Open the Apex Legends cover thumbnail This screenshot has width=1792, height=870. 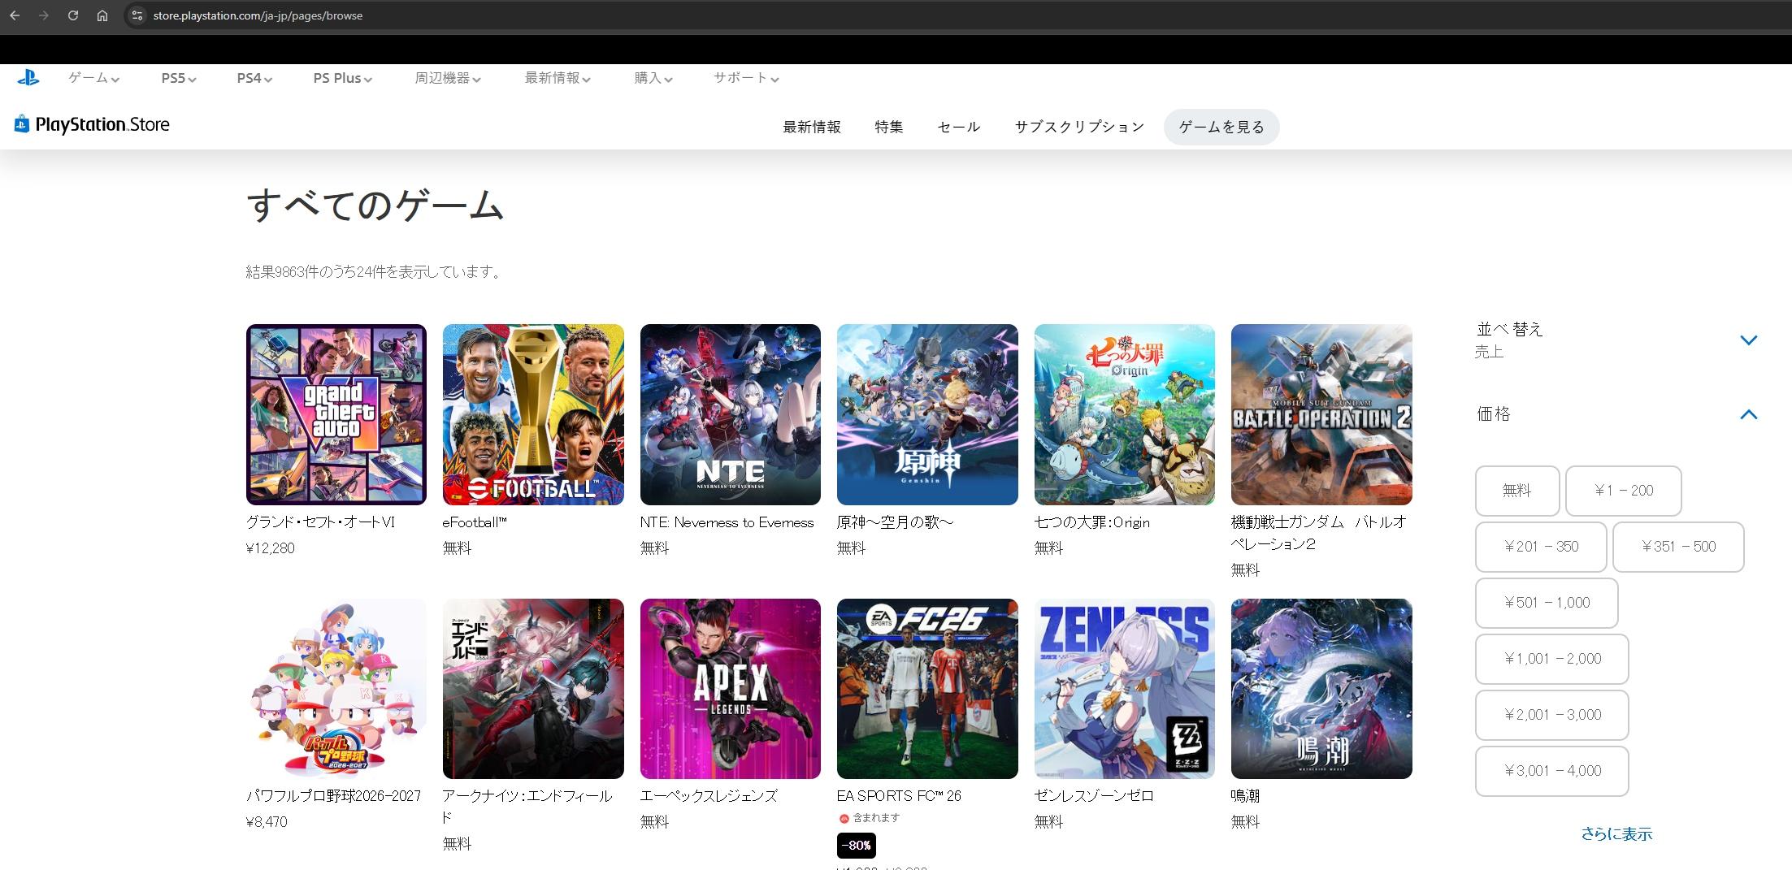coord(731,689)
